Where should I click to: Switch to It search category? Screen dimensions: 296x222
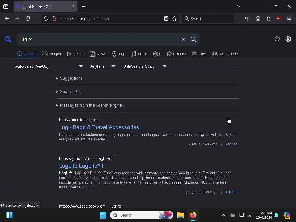point(157,54)
